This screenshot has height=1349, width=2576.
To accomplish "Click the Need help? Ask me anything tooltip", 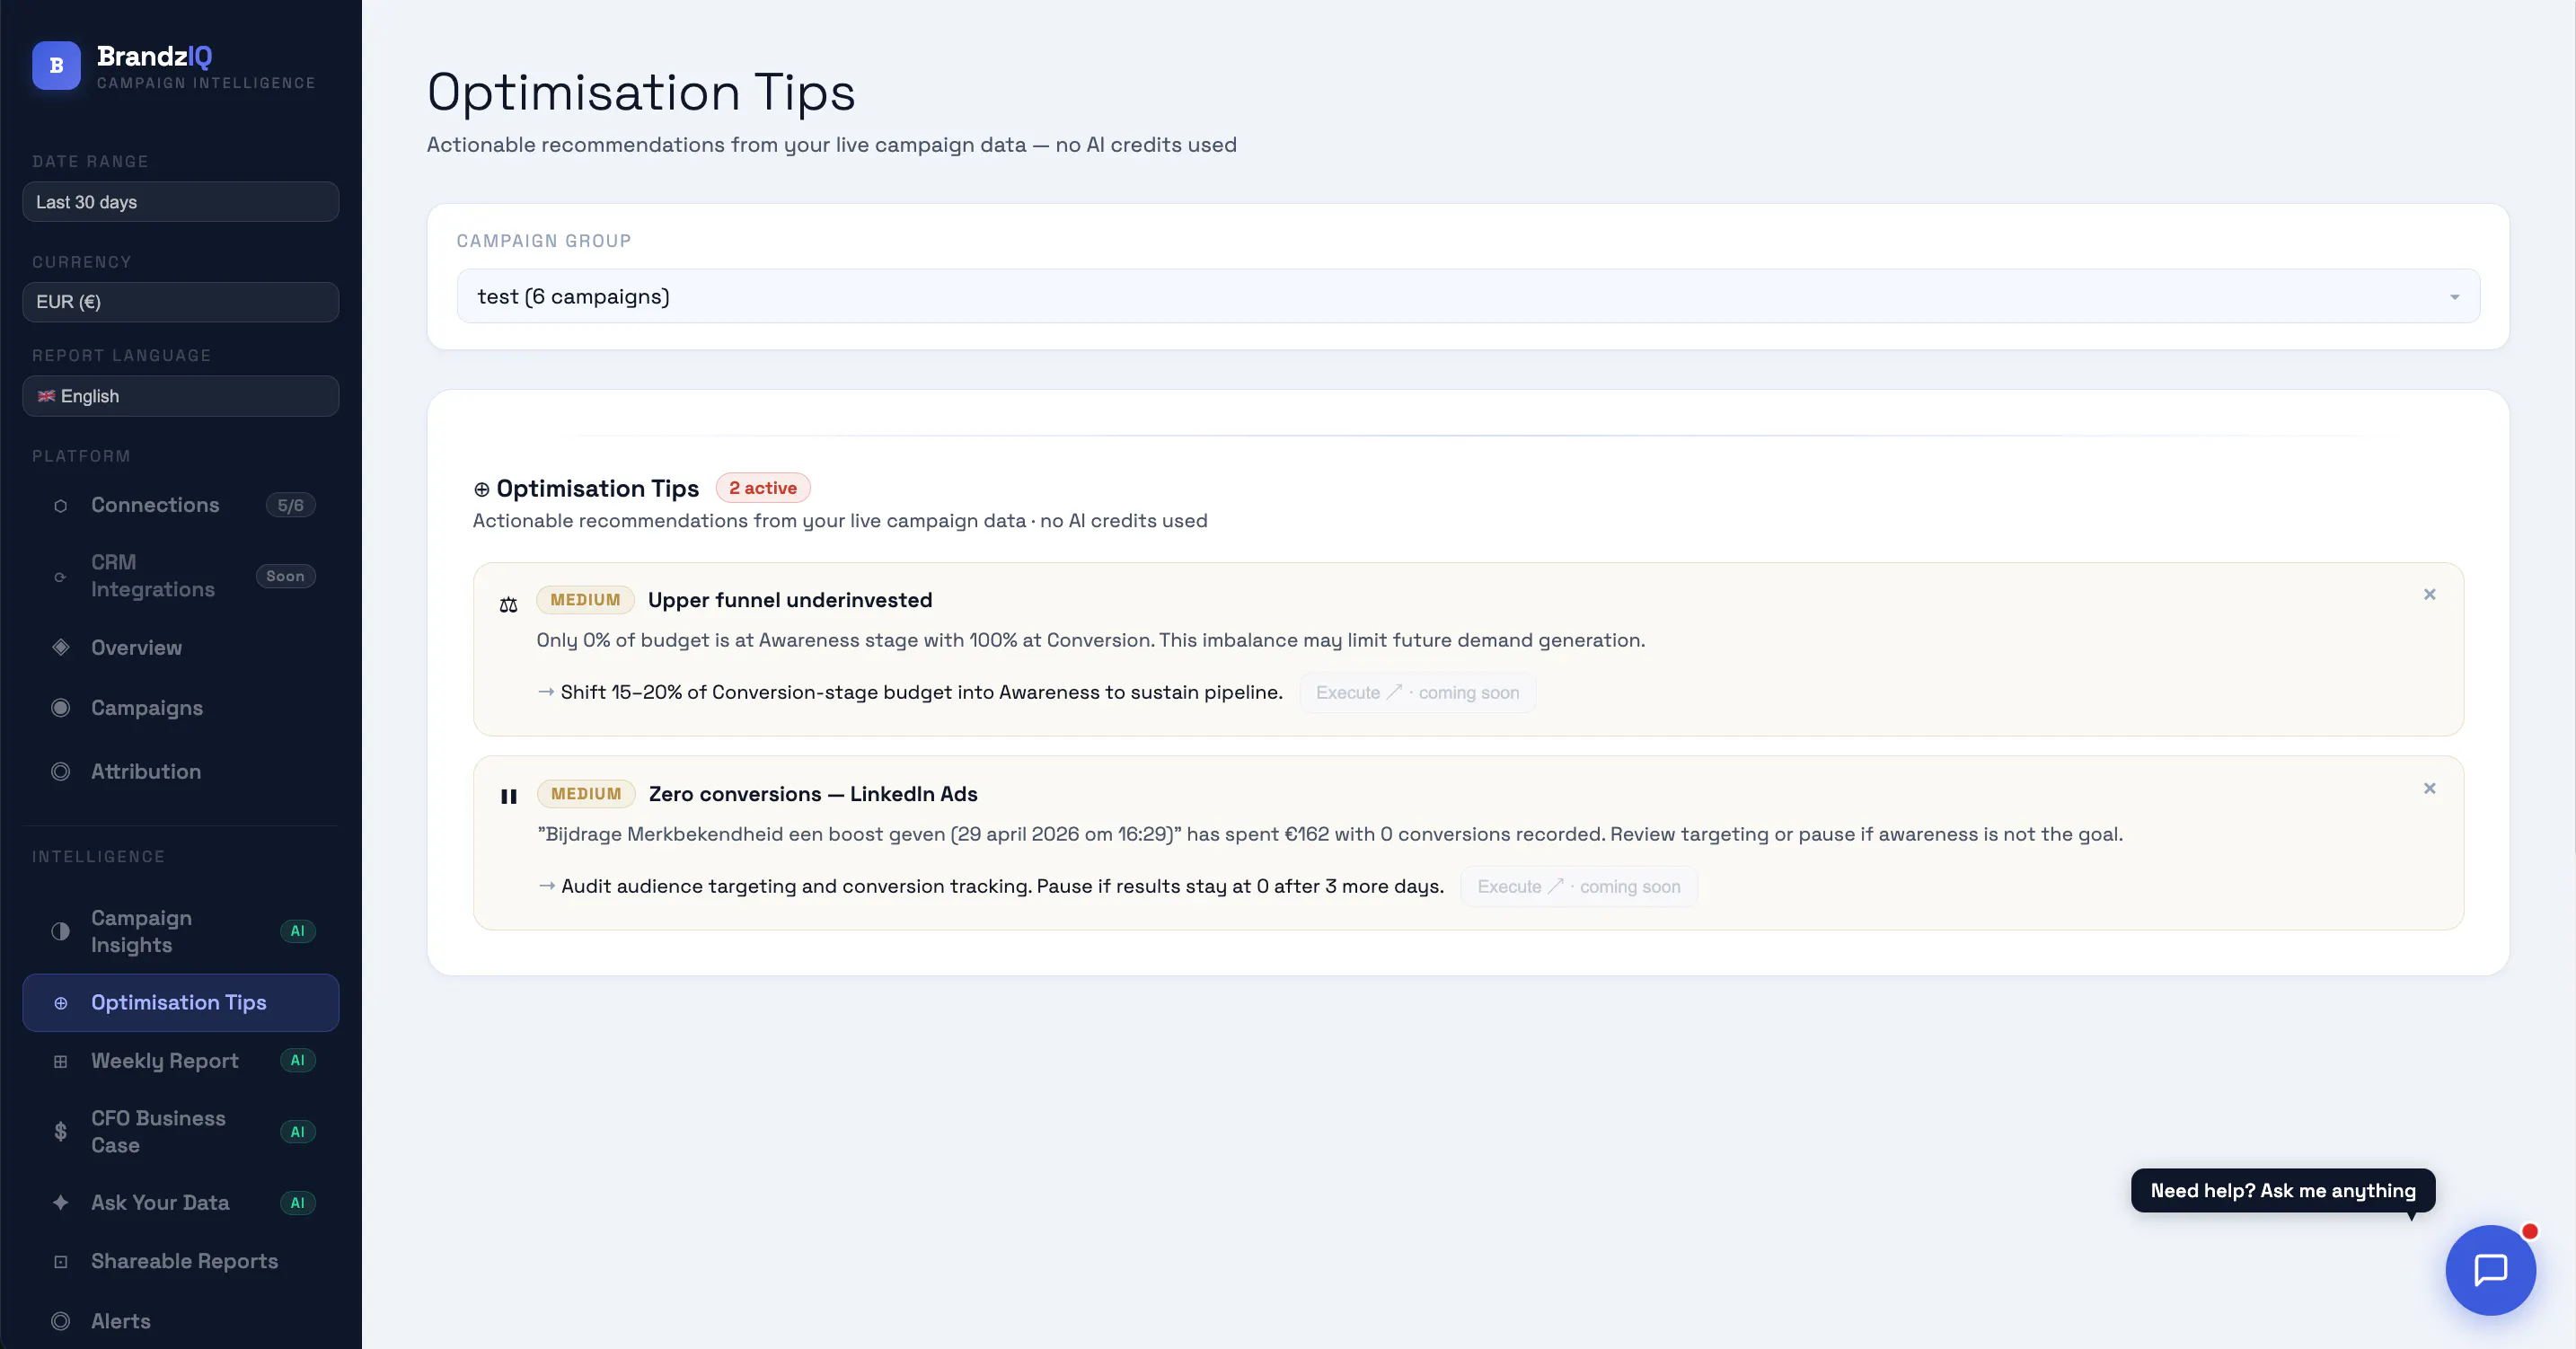I will coord(2283,1191).
